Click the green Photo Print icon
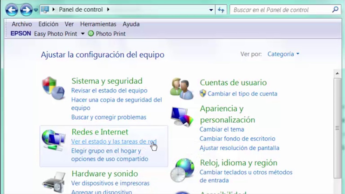Image resolution: width=345 pixels, height=194 pixels. 91,34
